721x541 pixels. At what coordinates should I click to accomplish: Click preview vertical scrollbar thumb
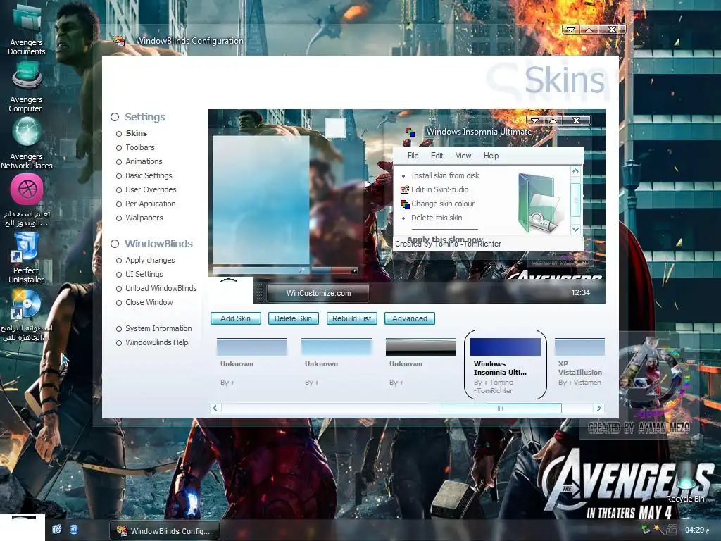pos(575,200)
